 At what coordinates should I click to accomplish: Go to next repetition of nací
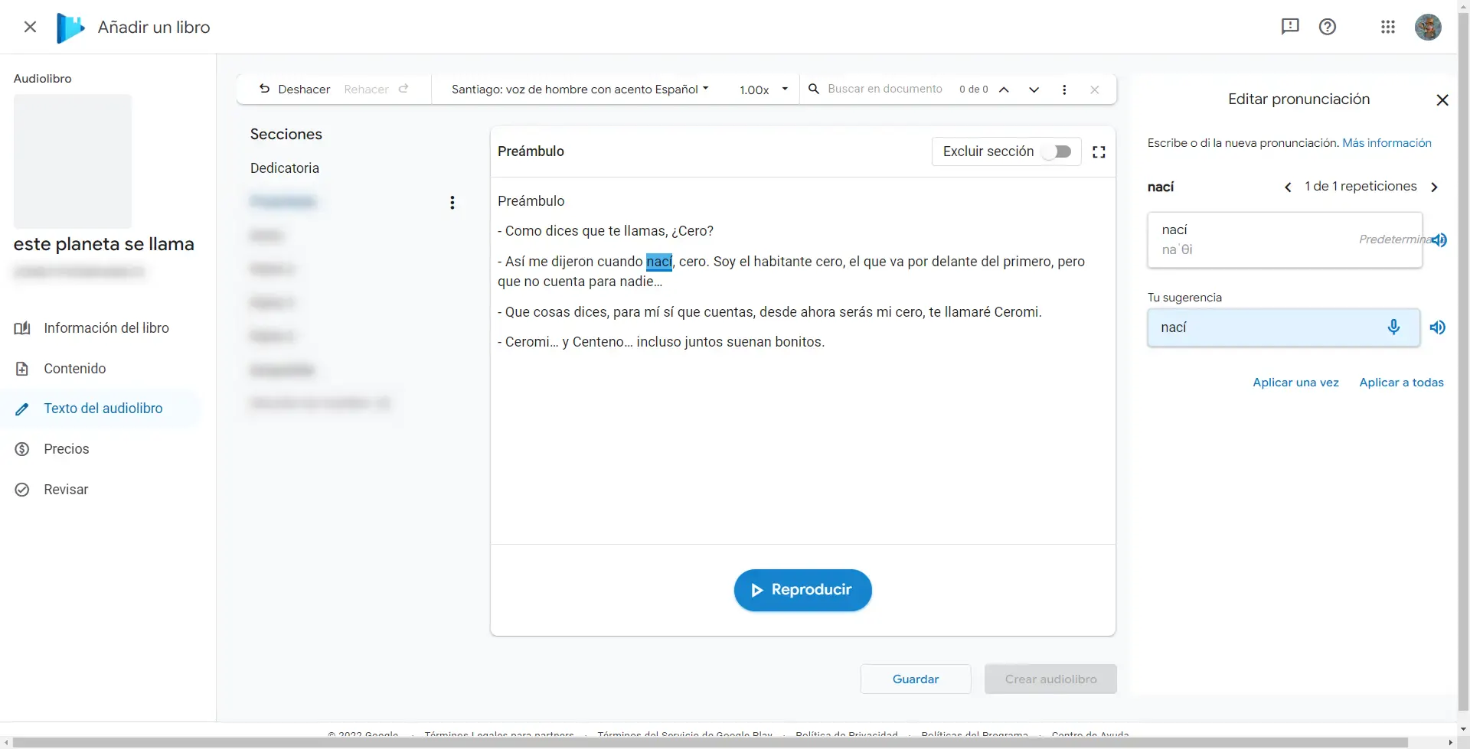(1434, 187)
